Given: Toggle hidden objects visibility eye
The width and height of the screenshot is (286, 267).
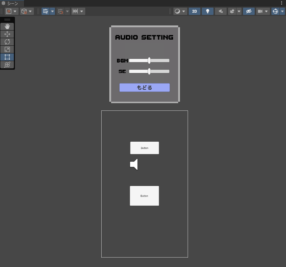Looking at the screenshot, I should point(249,11).
